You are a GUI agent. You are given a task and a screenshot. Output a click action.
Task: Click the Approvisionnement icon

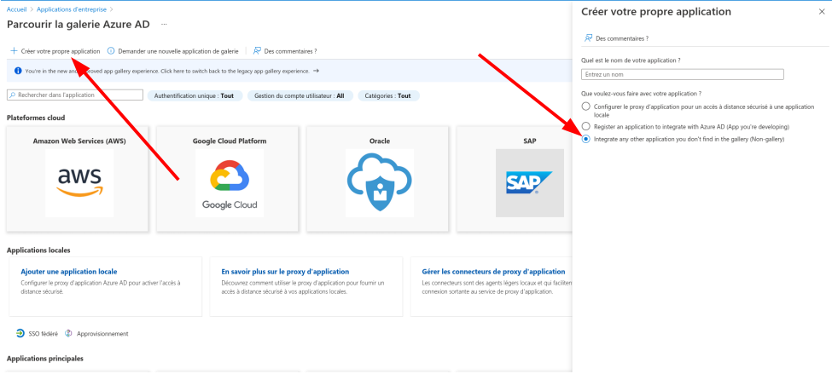pos(68,334)
